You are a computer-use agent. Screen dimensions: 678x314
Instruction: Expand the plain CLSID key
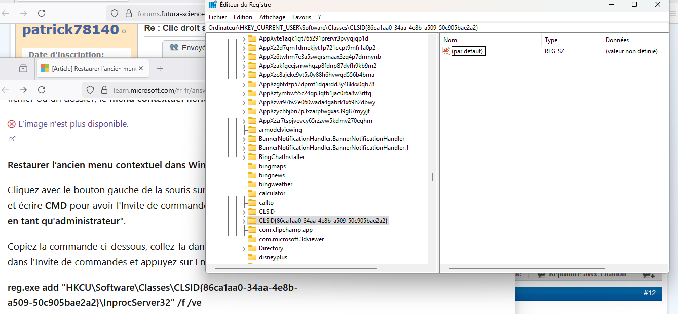[x=244, y=212]
